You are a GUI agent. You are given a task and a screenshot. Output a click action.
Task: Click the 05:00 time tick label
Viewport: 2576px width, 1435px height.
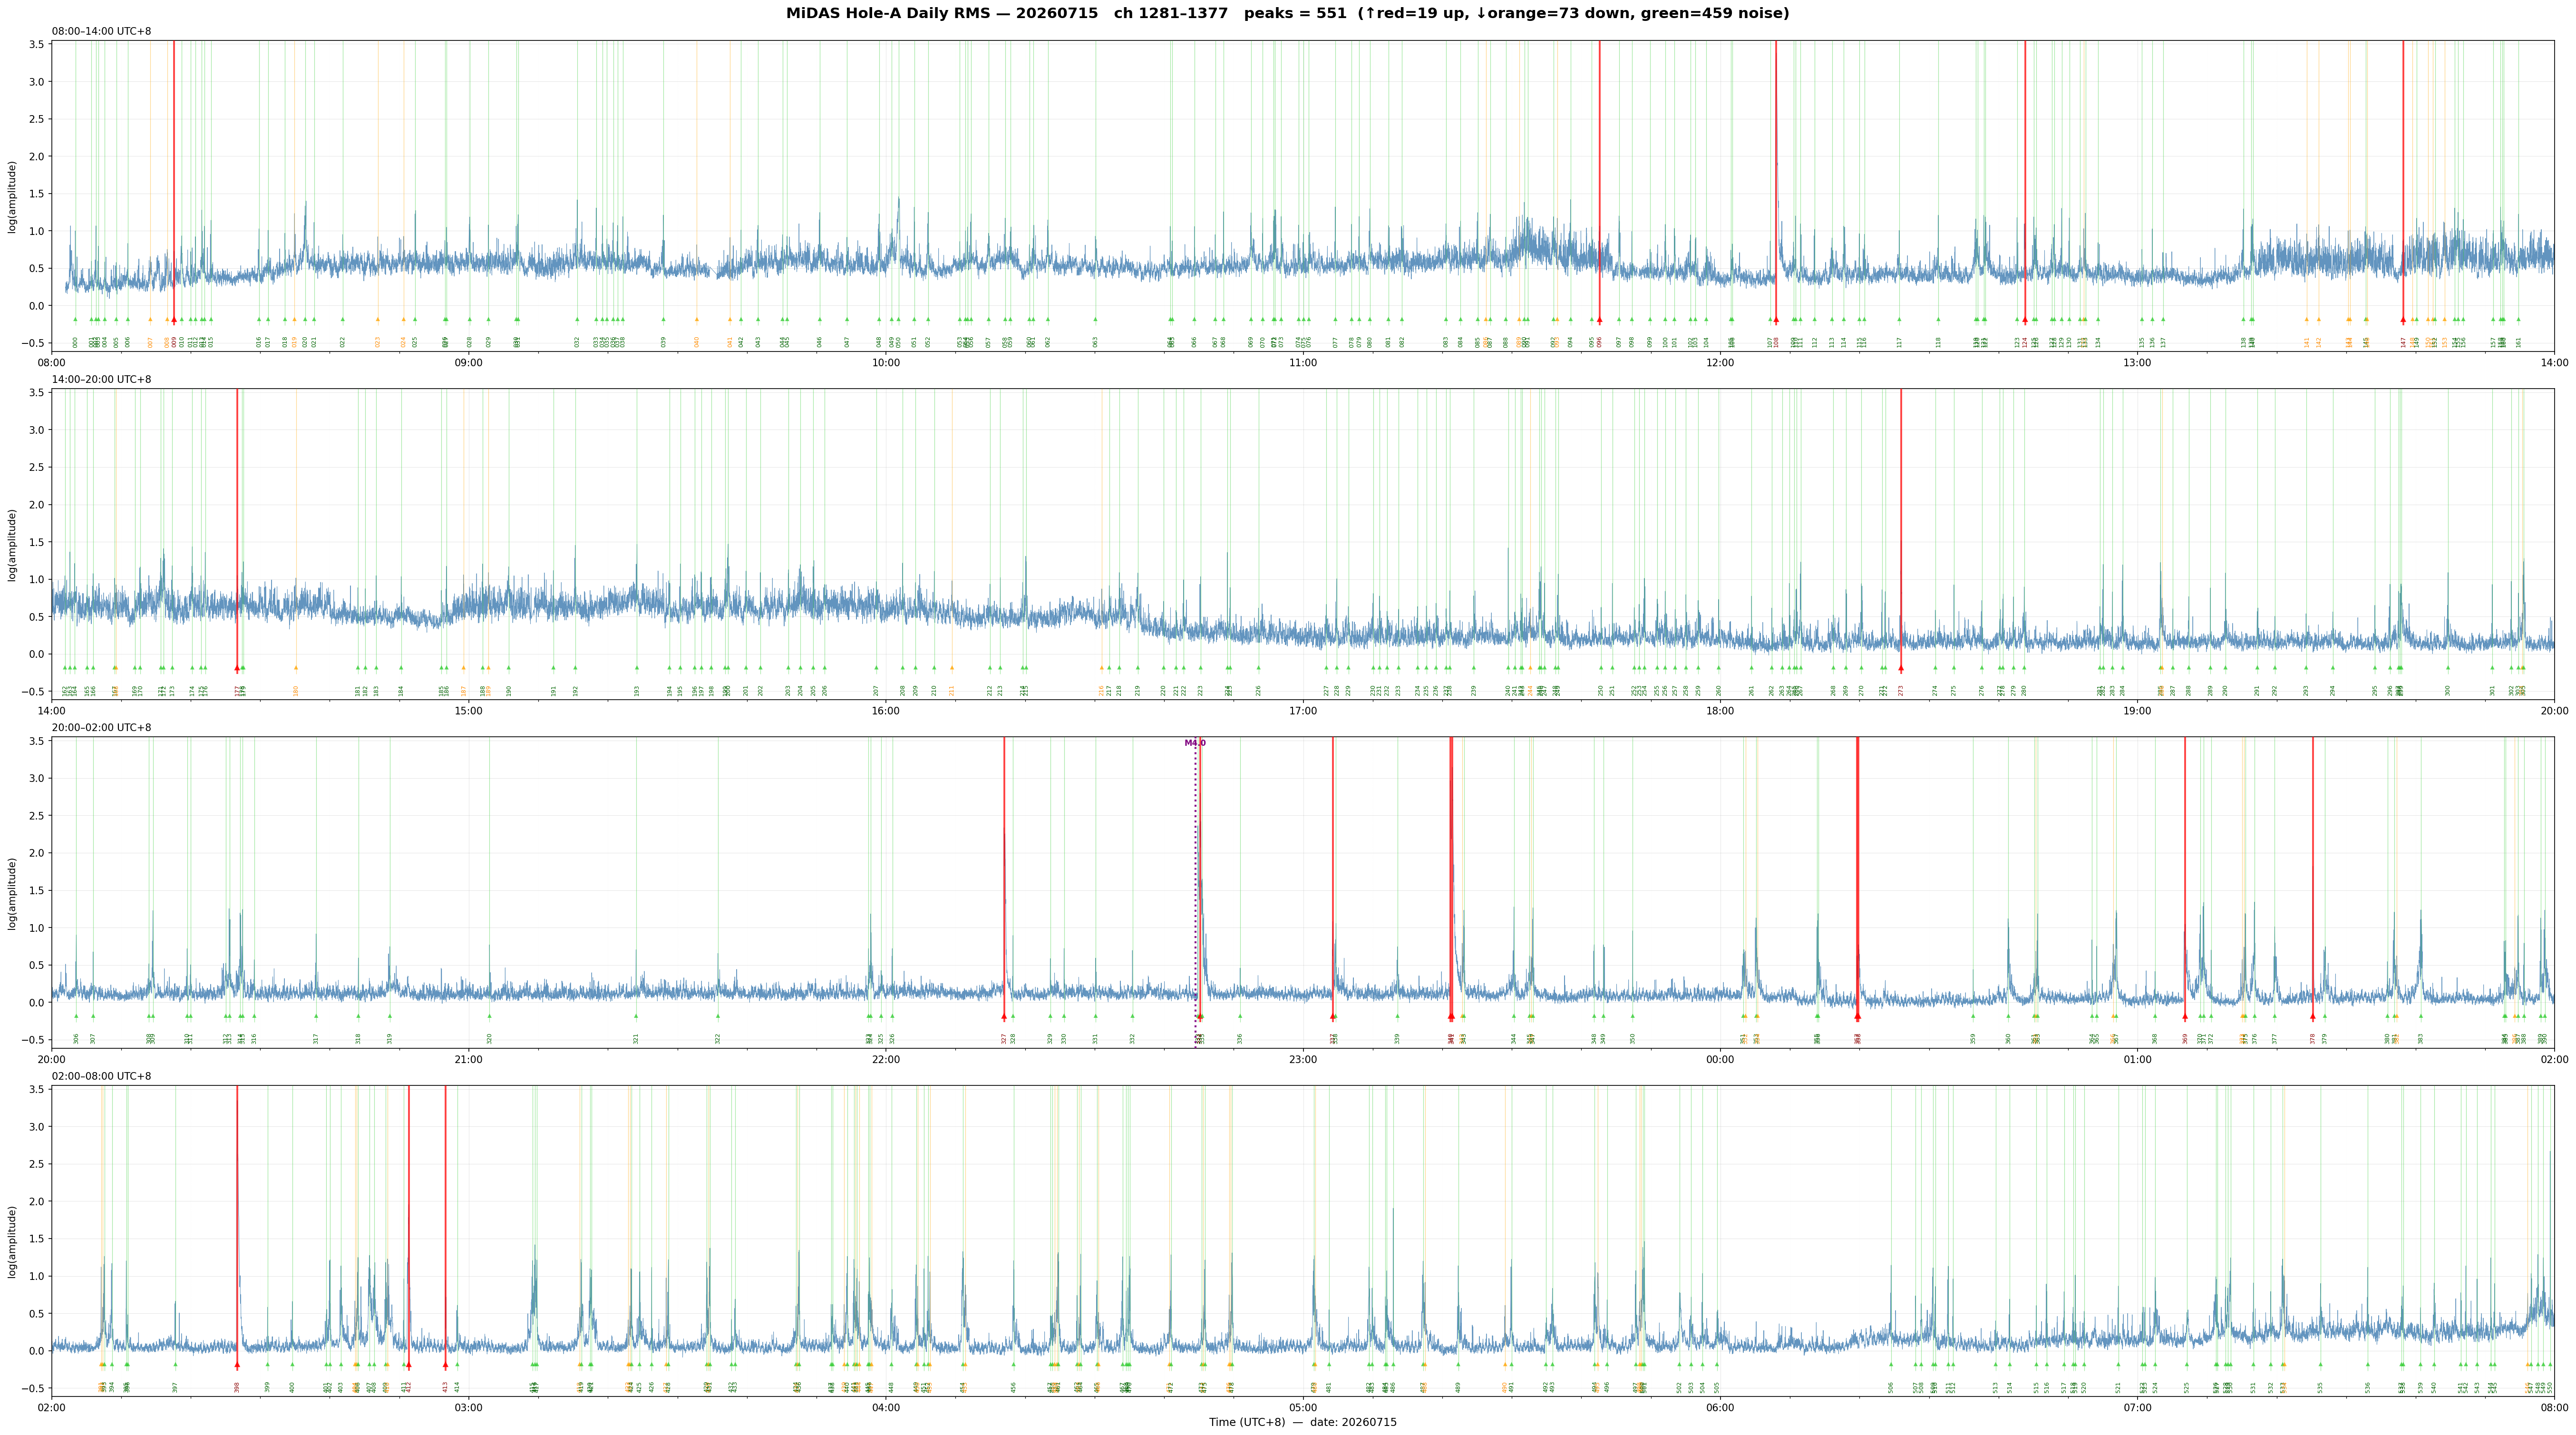(1303, 1407)
